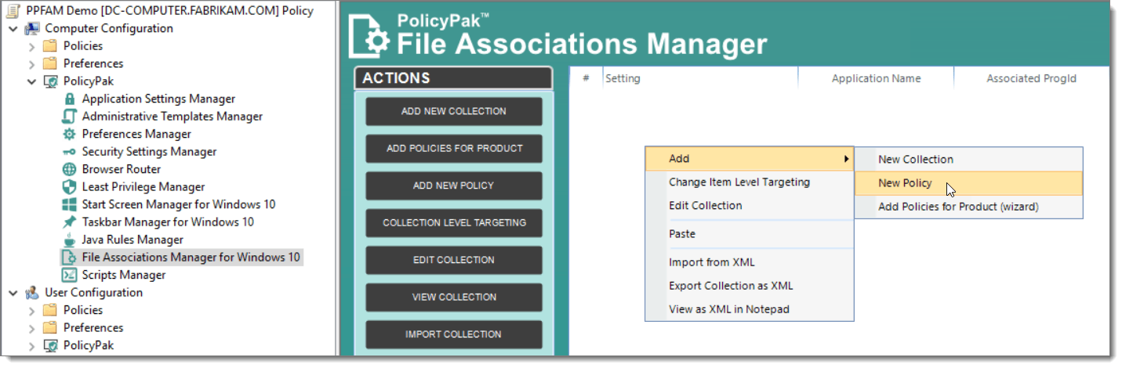The image size is (1122, 368).
Task: Click the Start Screen Manager Windows logo icon
Action: click(x=69, y=204)
